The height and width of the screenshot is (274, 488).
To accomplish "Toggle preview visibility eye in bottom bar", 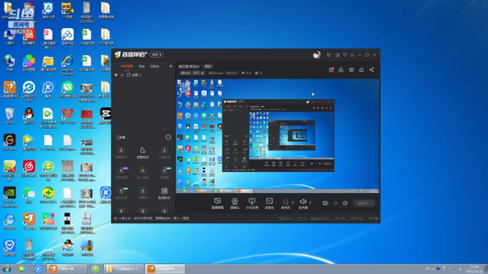I will (335, 203).
